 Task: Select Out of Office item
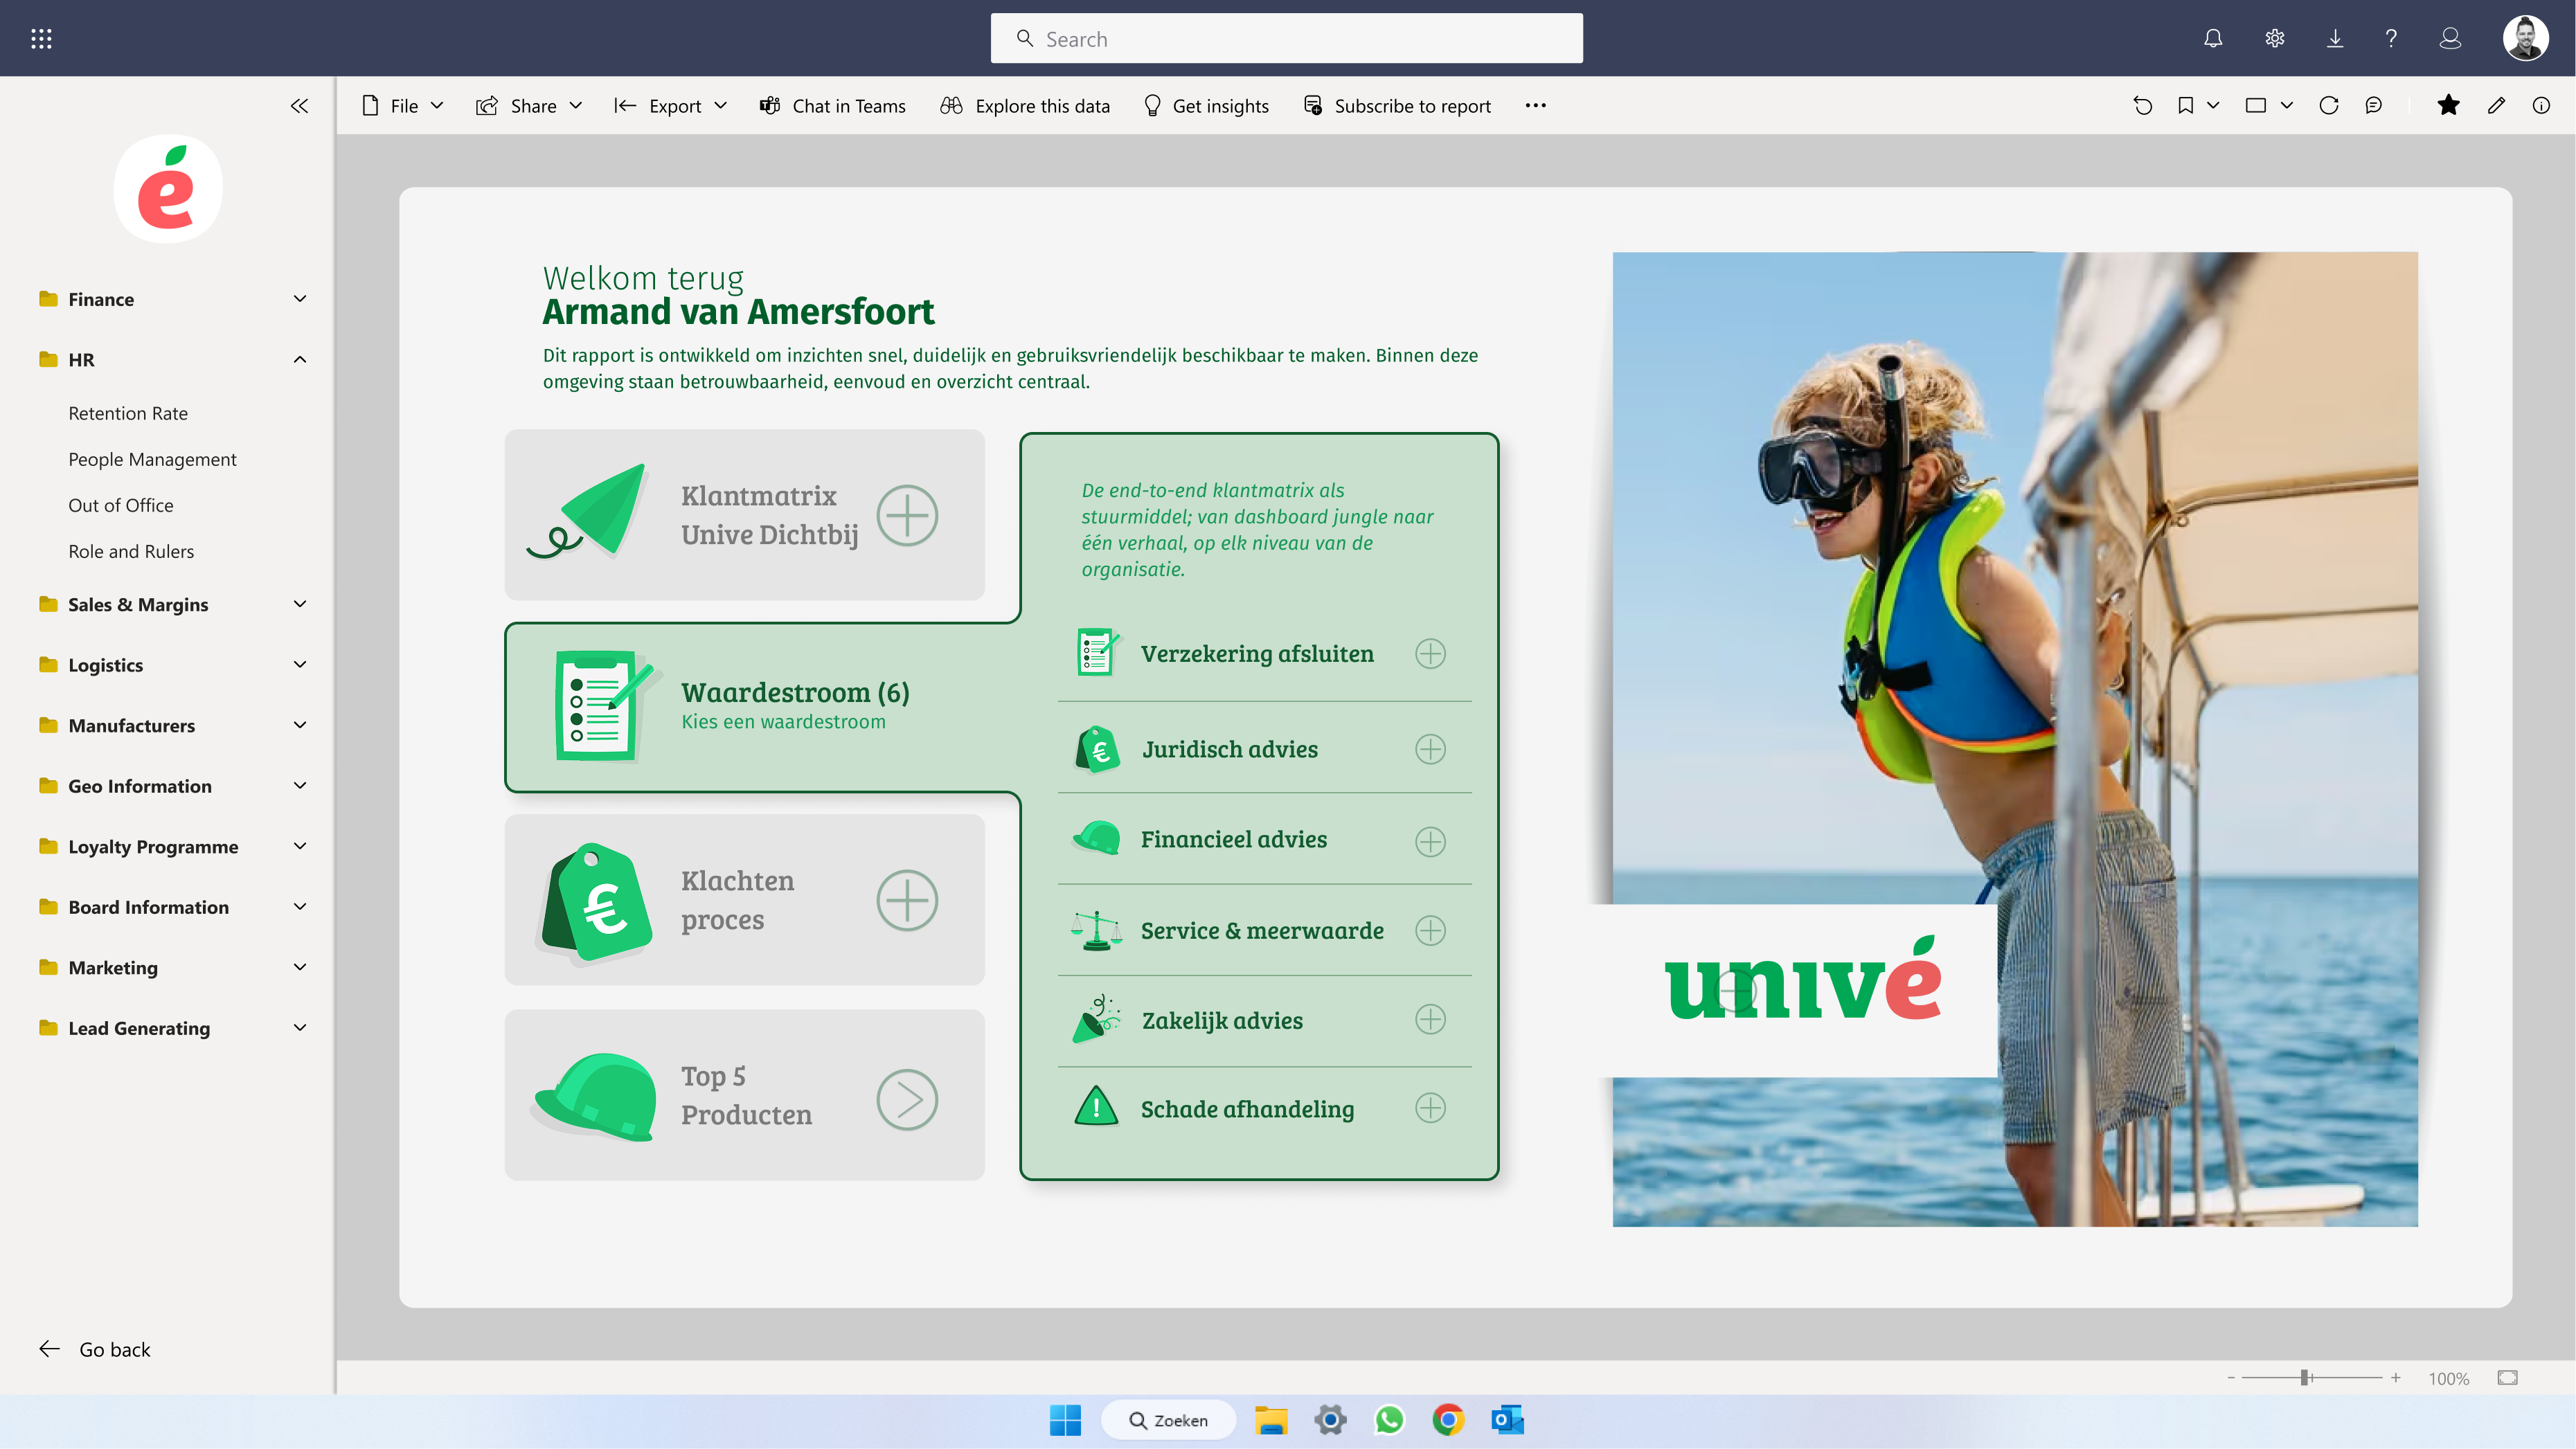(x=121, y=505)
